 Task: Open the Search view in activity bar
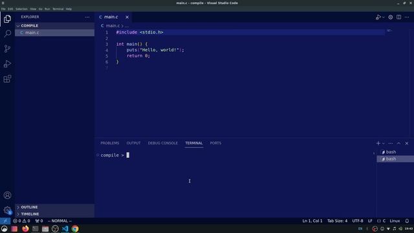[x=7, y=34]
